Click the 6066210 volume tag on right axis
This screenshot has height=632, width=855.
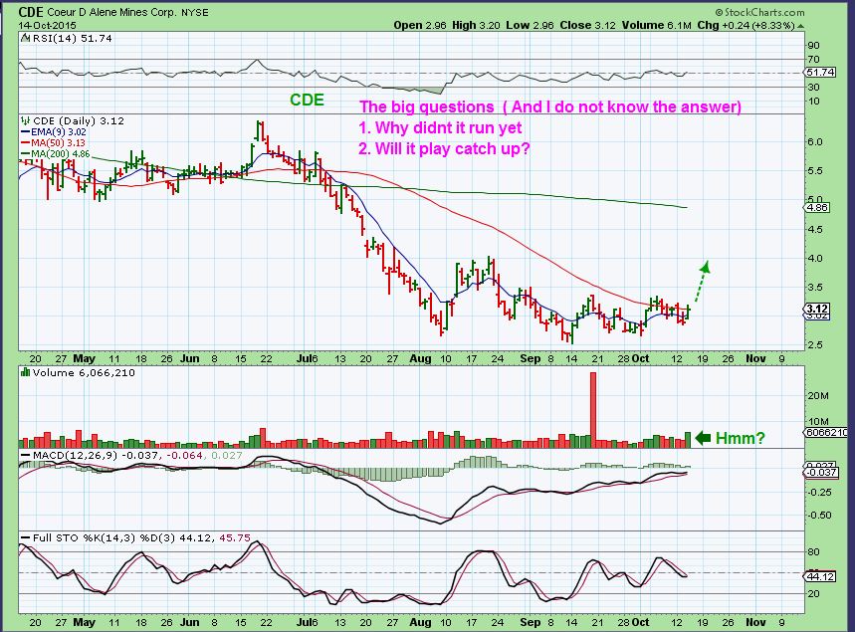(825, 432)
